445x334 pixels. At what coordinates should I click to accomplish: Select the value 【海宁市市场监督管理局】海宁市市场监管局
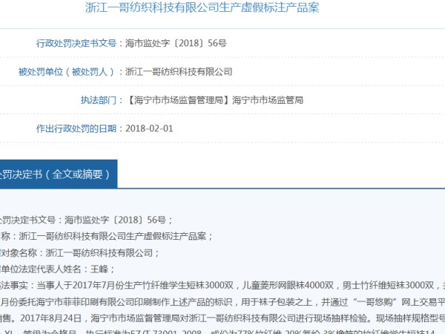[214, 100]
